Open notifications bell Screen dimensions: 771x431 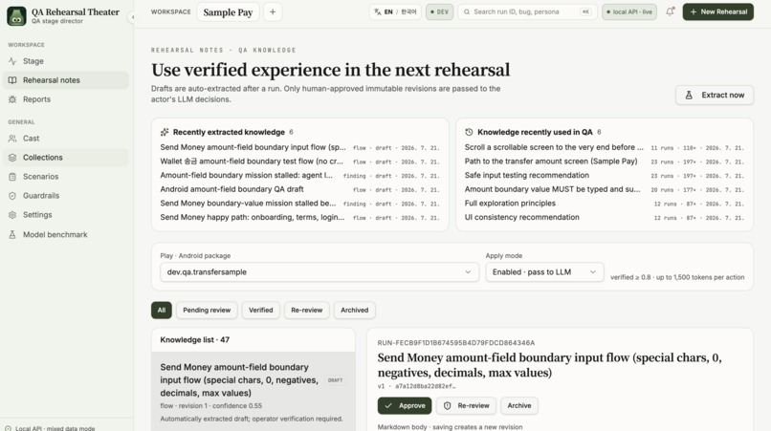670,11
